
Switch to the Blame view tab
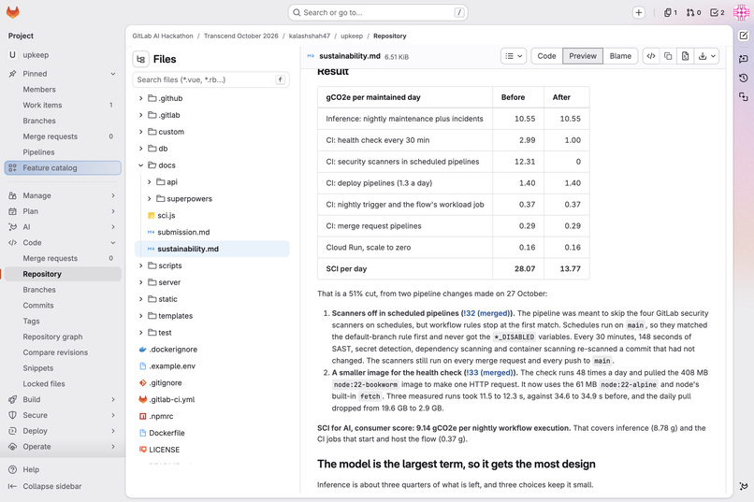(x=620, y=56)
